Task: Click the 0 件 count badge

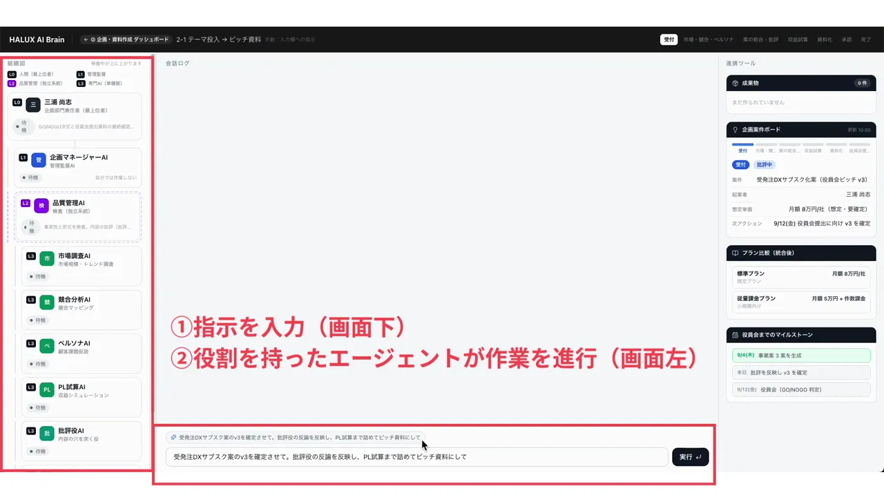Action: (862, 83)
